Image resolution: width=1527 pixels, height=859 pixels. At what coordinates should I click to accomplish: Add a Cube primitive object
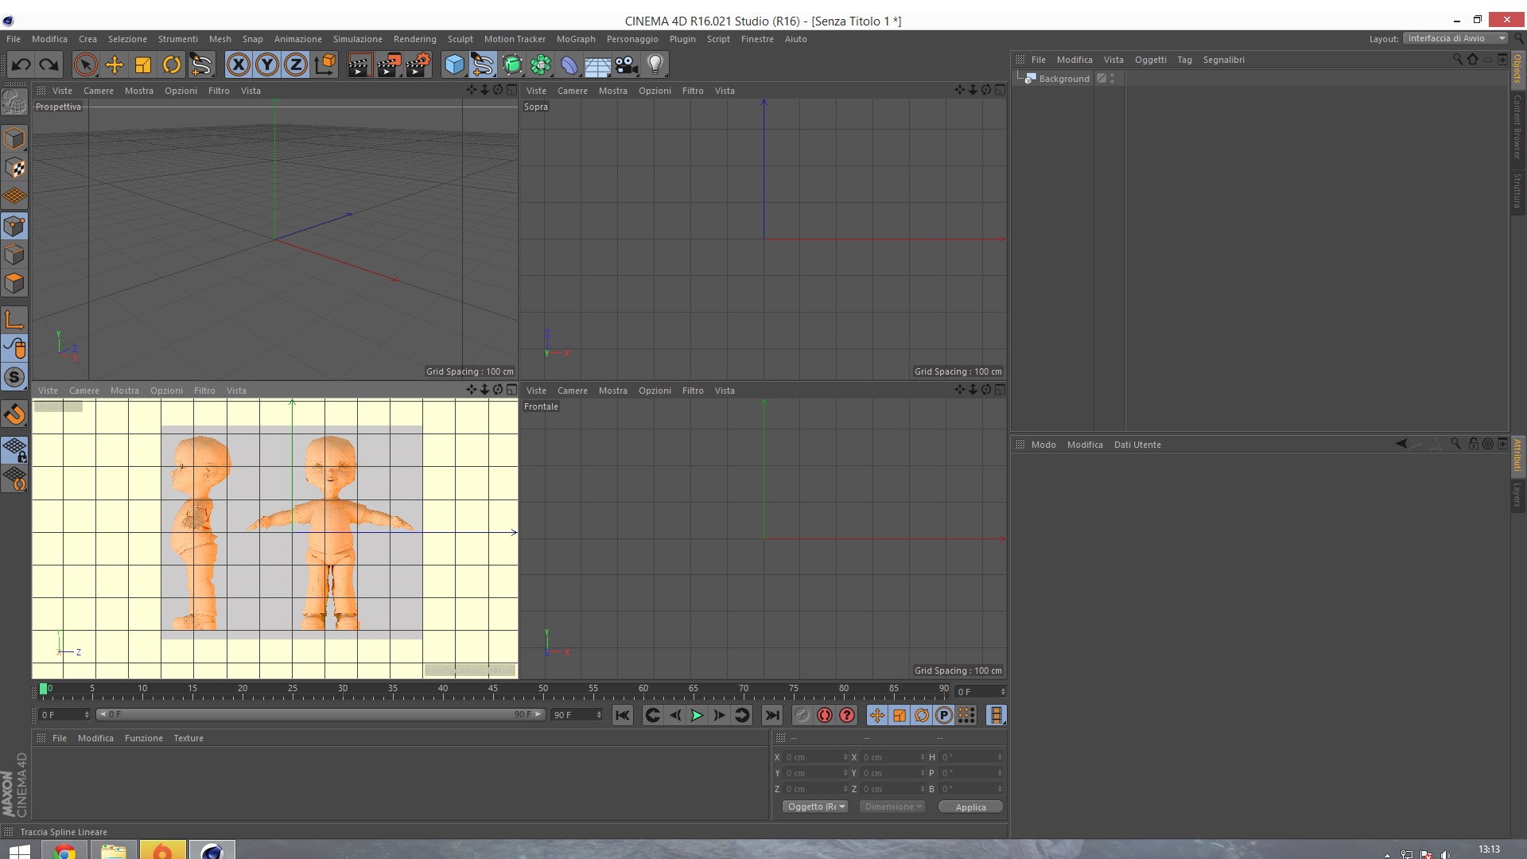454,65
